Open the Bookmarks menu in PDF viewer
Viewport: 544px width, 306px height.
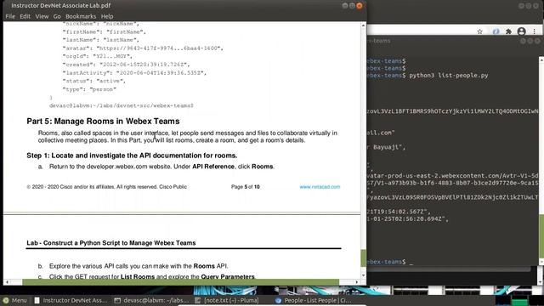(x=81, y=16)
